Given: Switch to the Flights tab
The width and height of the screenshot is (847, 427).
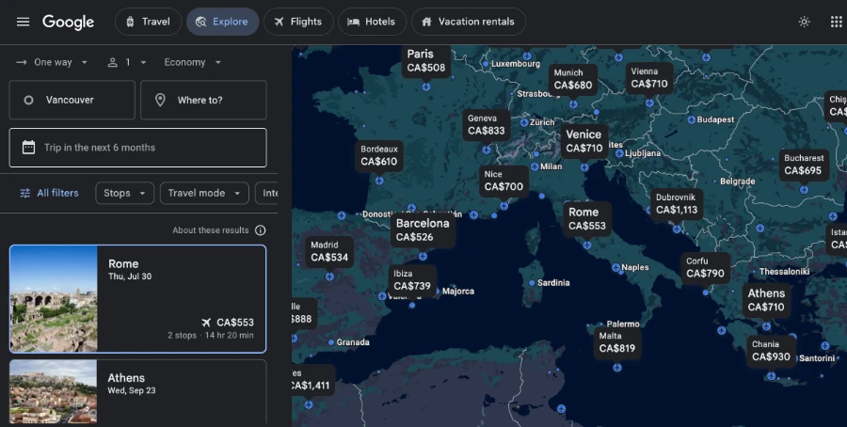Looking at the screenshot, I should (298, 22).
